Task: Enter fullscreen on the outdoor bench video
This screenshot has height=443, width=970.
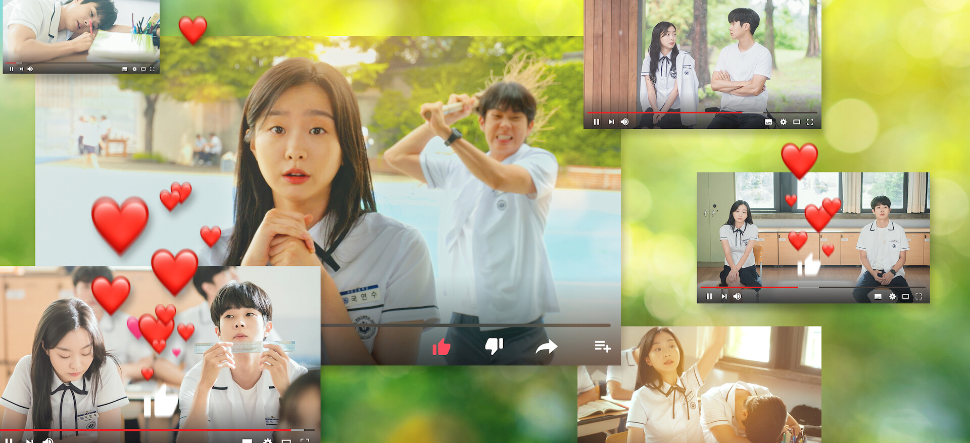Action: (x=810, y=122)
